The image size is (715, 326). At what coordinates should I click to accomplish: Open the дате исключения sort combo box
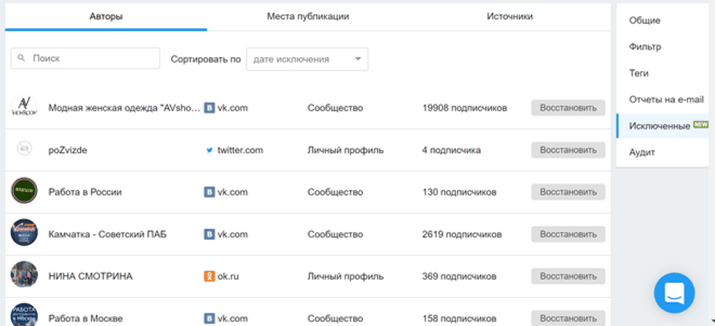pyautogui.click(x=307, y=59)
